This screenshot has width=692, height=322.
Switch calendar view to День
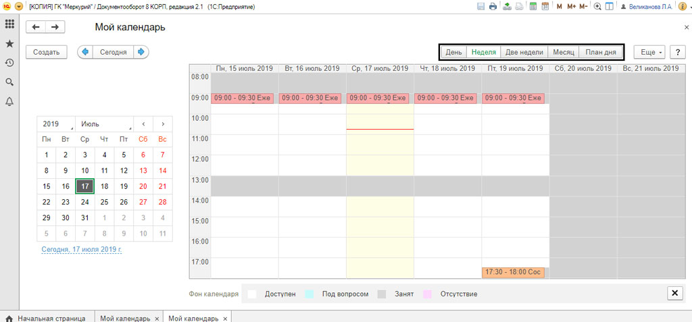tap(453, 52)
